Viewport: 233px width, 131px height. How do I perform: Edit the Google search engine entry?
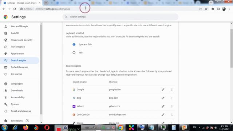[x=163, y=90]
